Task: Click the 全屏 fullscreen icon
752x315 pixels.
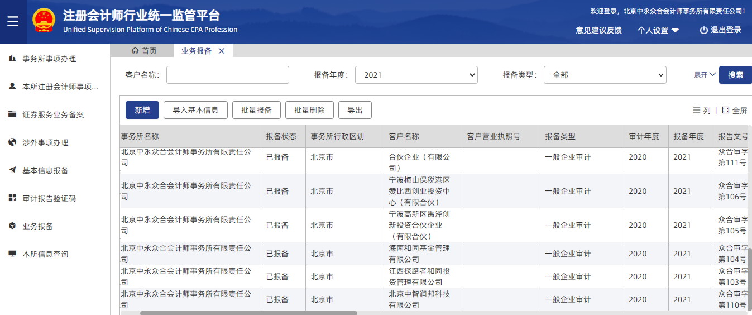Action: [x=725, y=111]
